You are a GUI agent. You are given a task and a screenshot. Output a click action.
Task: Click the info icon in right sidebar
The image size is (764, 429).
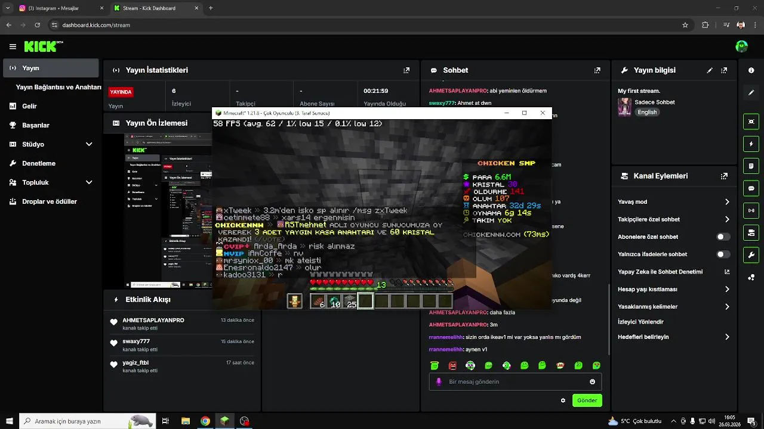tap(751, 70)
